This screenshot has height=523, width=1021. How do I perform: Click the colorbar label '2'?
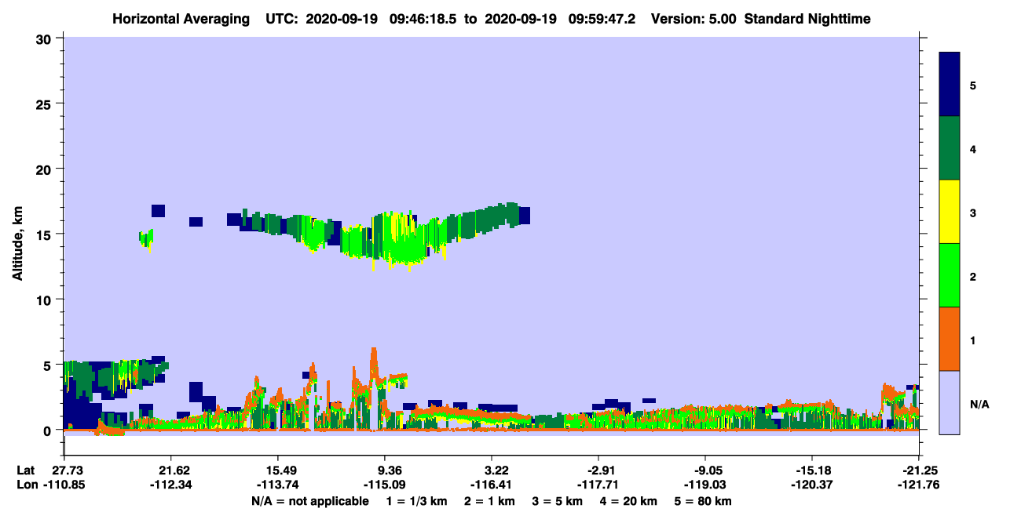pyautogui.click(x=973, y=275)
